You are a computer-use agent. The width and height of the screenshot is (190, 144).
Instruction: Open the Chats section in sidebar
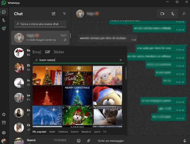click(4, 12)
